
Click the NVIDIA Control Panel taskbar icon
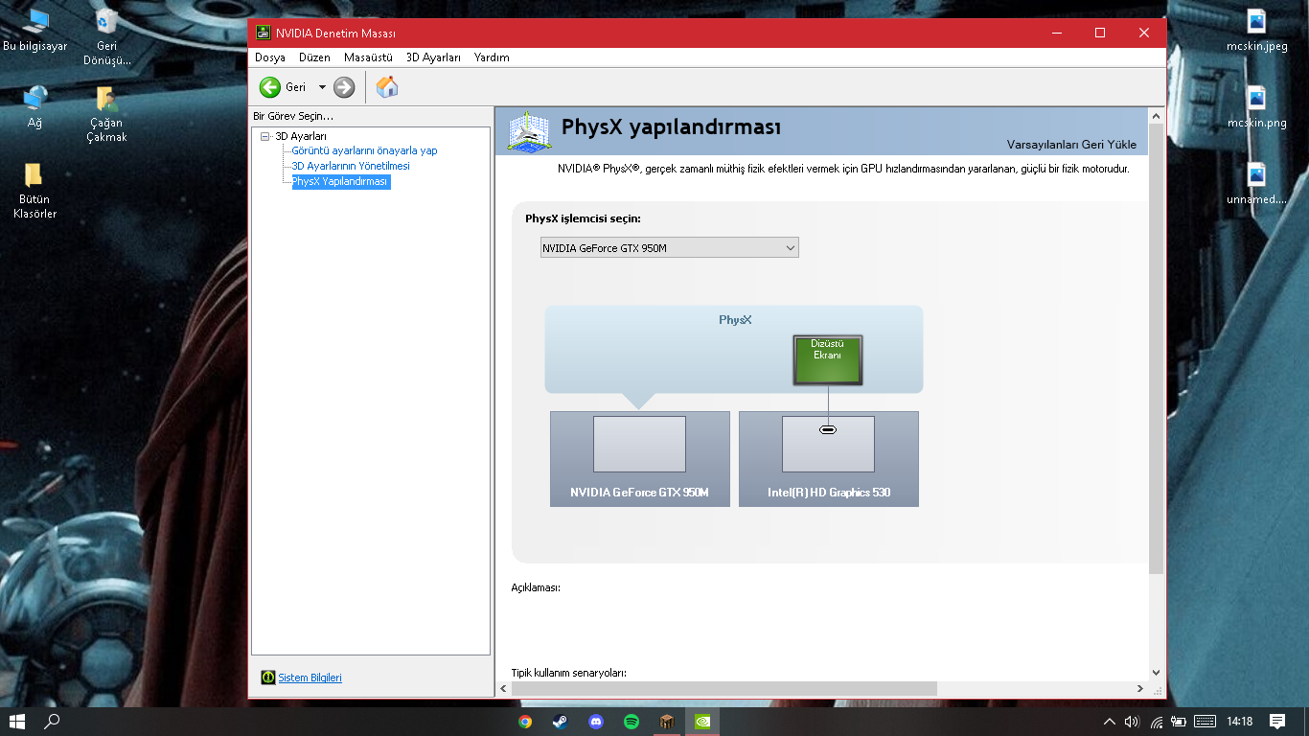pyautogui.click(x=702, y=722)
